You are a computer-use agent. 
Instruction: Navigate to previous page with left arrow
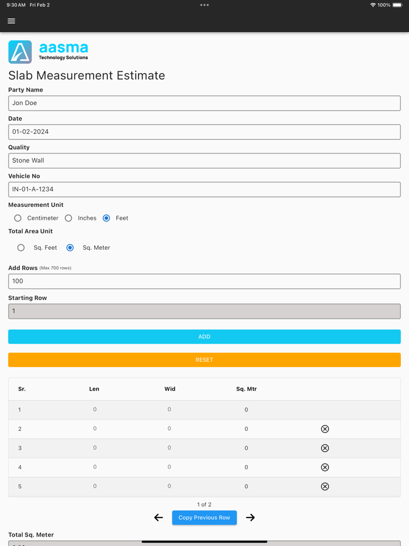(158, 517)
